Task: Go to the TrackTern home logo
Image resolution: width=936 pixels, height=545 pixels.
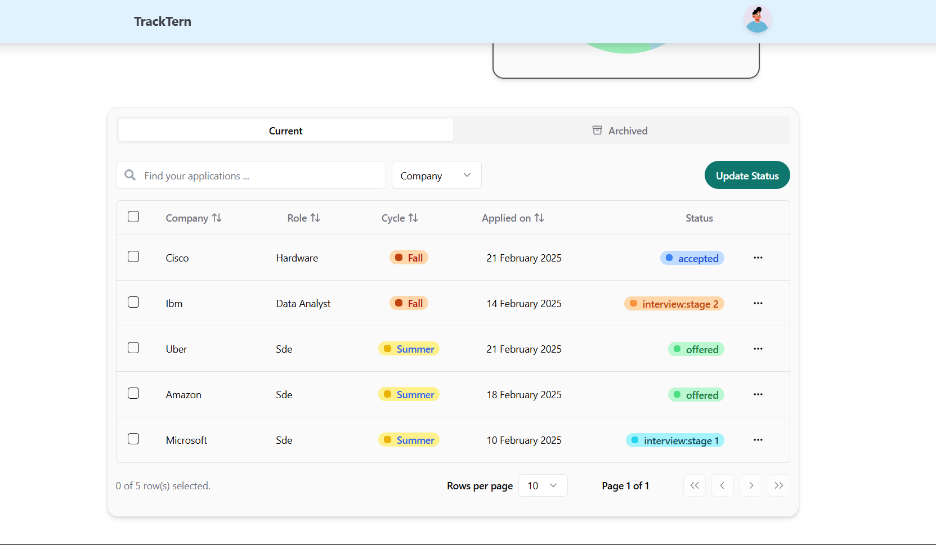Action: 163,21
